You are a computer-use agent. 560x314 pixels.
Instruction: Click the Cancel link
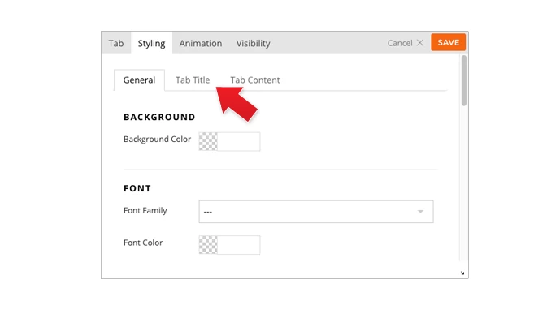coord(400,43)
